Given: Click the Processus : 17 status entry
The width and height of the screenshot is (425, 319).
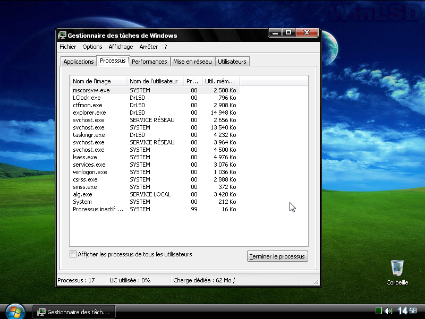Looking at the screenshot, I should click(x=76, y=280).
